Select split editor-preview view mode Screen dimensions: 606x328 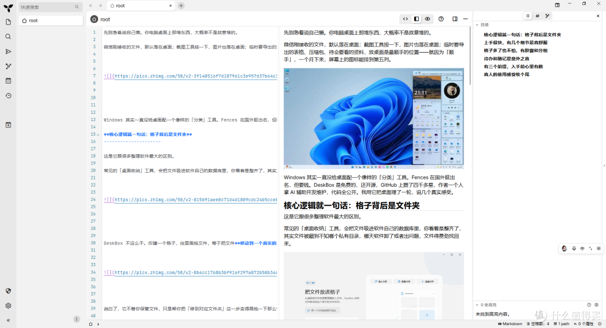(416, 19)
